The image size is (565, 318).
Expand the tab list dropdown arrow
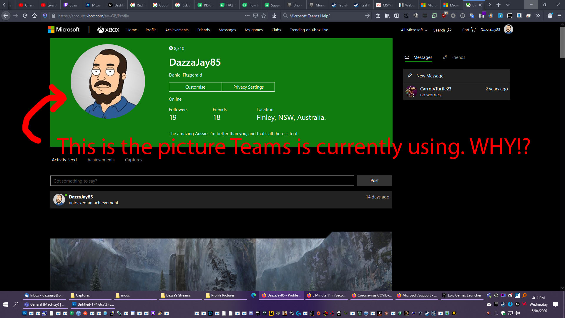[508, 5]
